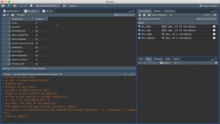This screenshot has width=220, height=124.
Task: Expand chi_tab blue disclosure circle
Action: click(139, 30)
